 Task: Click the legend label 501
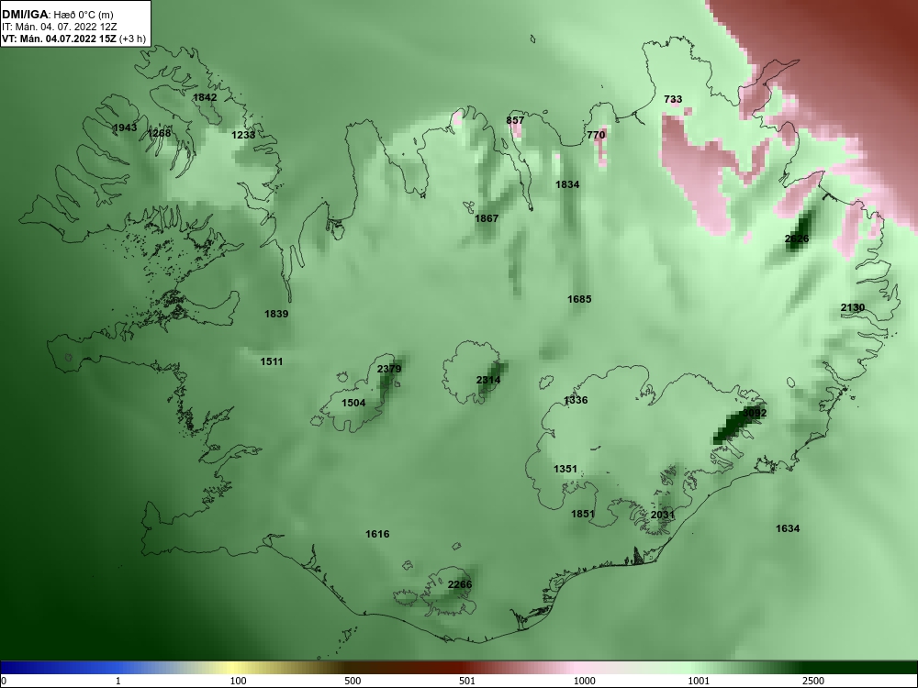pos(467,681)
